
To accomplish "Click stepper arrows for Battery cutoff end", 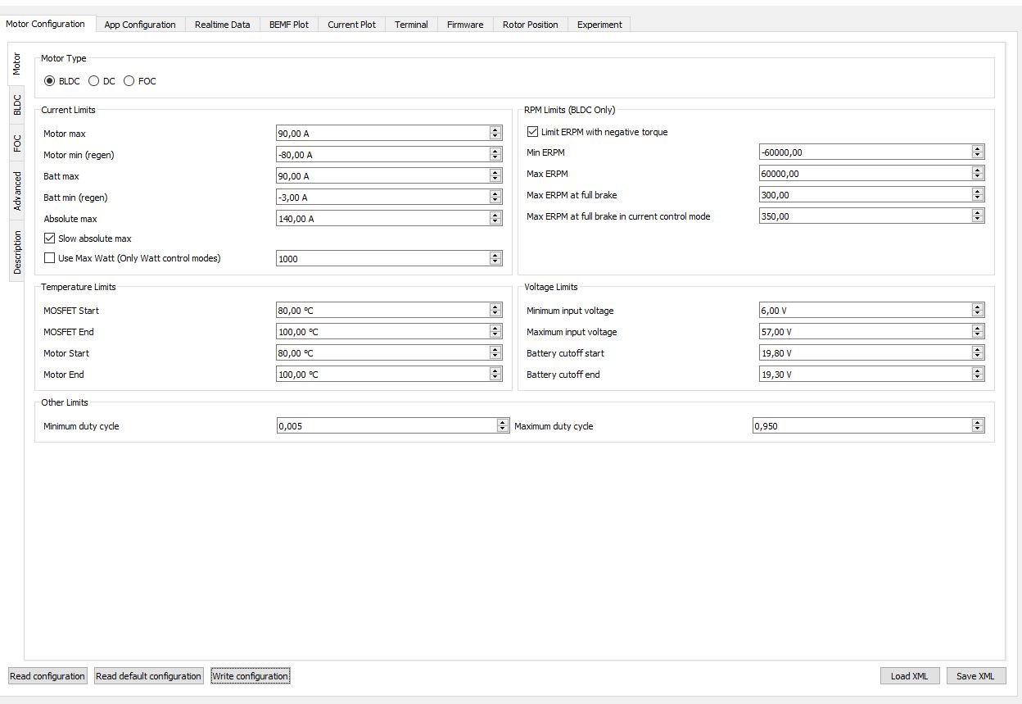I will click(x=978, y=375).
